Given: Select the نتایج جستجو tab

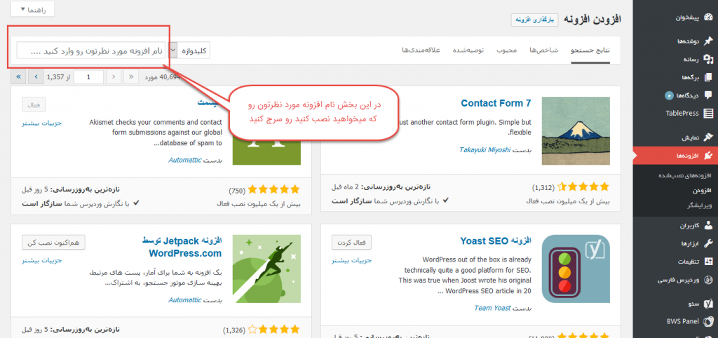Looking at the screenshot, I should (x=590, y=50).
